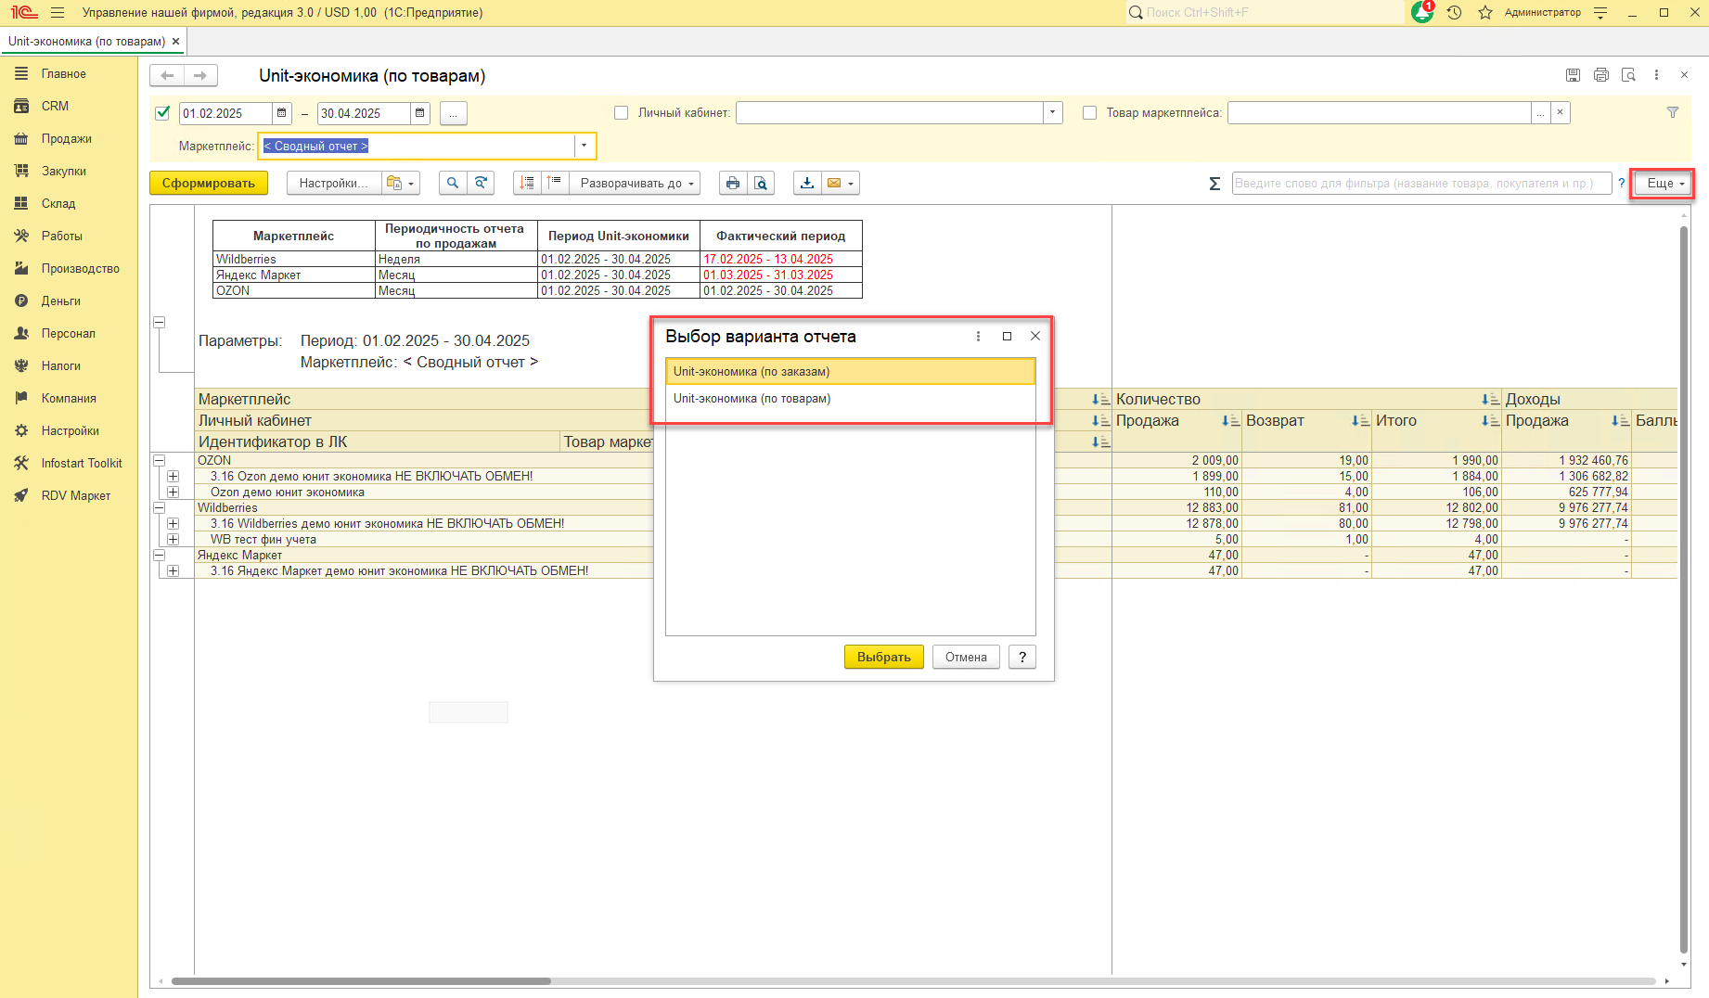Viewport: 1709px width, 998px height.
Task: Click the filter field help question mark
Action: (1622, 184)
